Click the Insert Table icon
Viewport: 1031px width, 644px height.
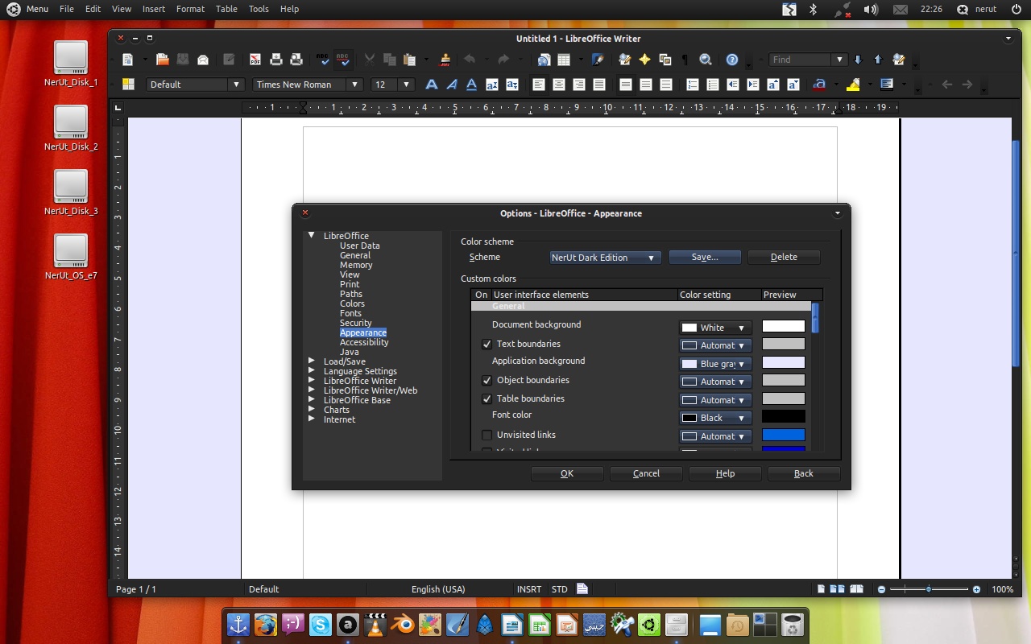[564, 60]
